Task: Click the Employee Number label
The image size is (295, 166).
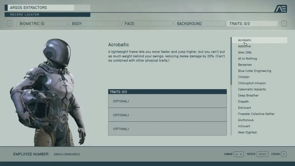Action: [x=31, y=154]
